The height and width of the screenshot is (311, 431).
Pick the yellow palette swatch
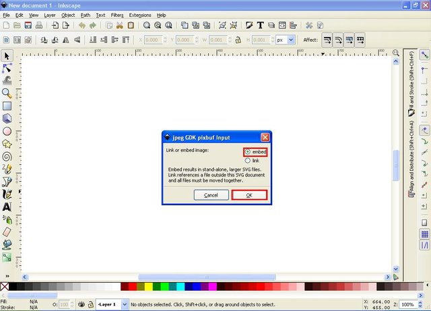[149, 287]
